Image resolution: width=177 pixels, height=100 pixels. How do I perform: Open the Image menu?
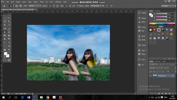[x=18, y=2]
